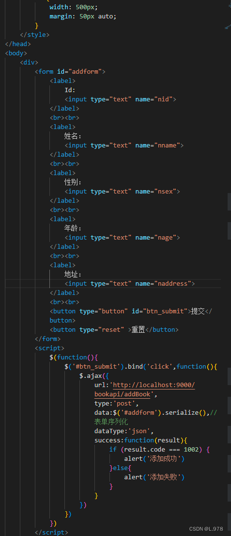Click the closing </form> tag
Image resolution: width=231 pixels, height=536 pixels.
(48, 339)
